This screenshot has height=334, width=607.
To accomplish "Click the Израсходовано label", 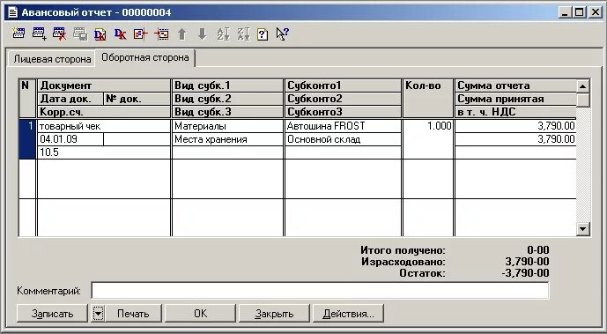I will coord(403,262).
